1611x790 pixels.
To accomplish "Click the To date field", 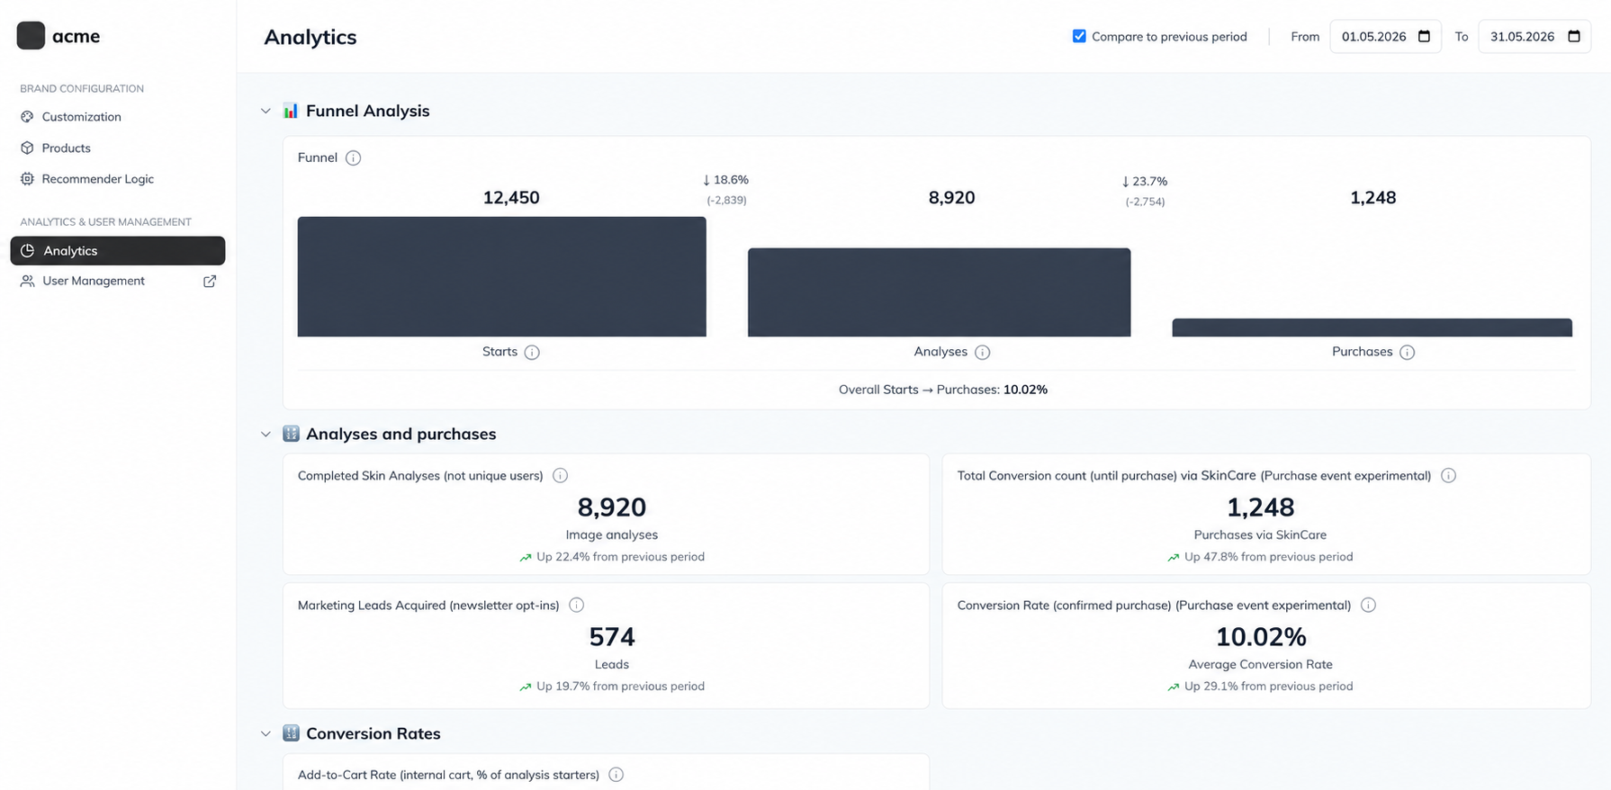I will [x=1534, y=36].
